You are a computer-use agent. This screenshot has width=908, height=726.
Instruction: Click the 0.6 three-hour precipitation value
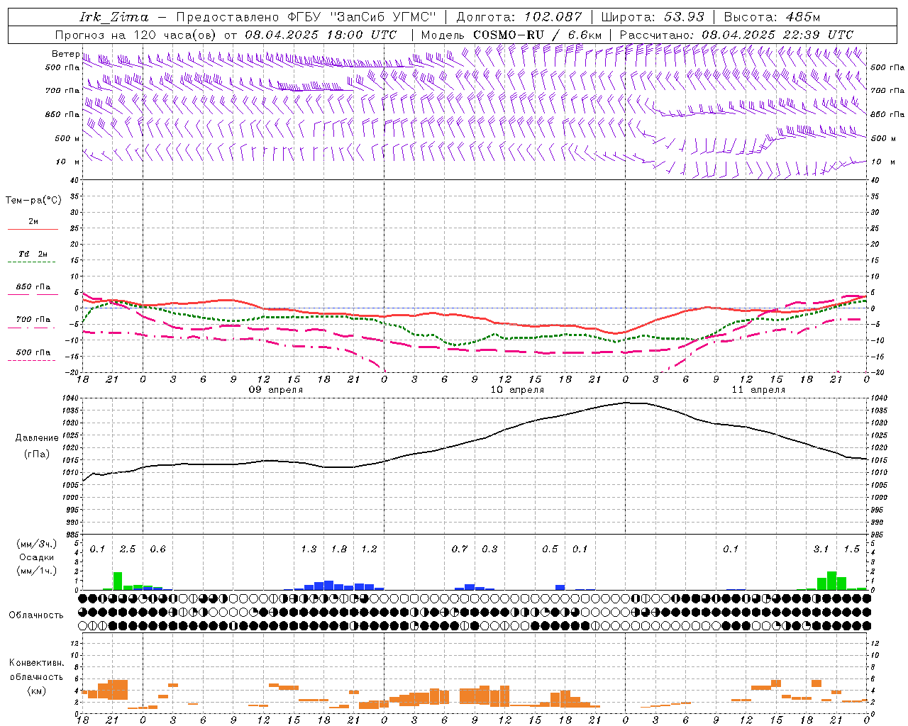coord(157,549)
